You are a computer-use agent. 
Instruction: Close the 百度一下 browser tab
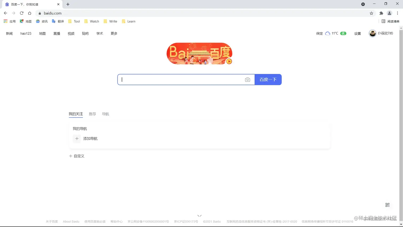(58, 4)
